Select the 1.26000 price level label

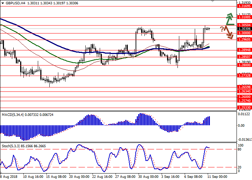pyautogui.click(x=244, y=97)
